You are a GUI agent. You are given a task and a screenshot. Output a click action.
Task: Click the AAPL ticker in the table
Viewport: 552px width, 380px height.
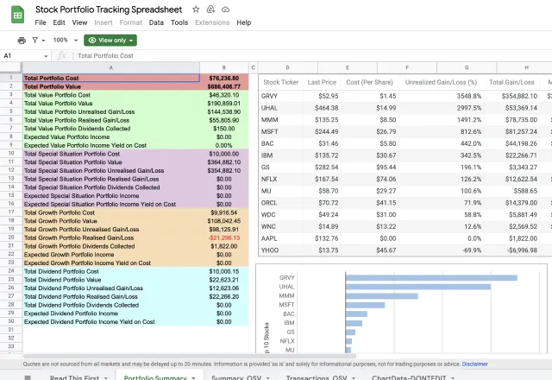pos(269,238)
